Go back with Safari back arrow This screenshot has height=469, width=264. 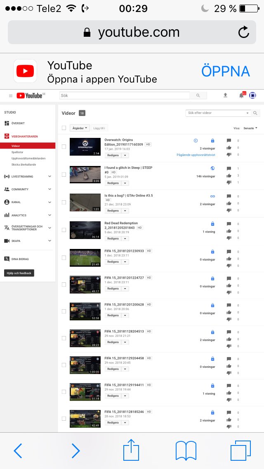click(18, 450)
